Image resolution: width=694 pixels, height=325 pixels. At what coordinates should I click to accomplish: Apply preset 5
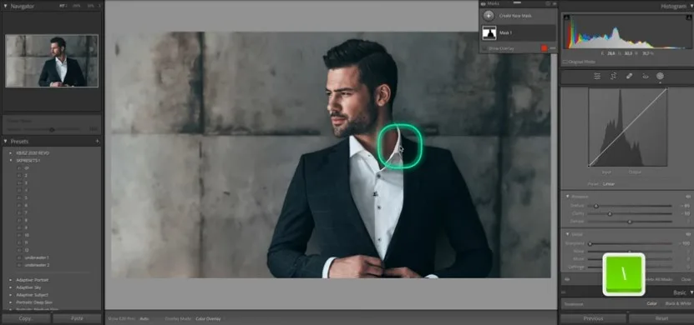click(x=26, y=197)
